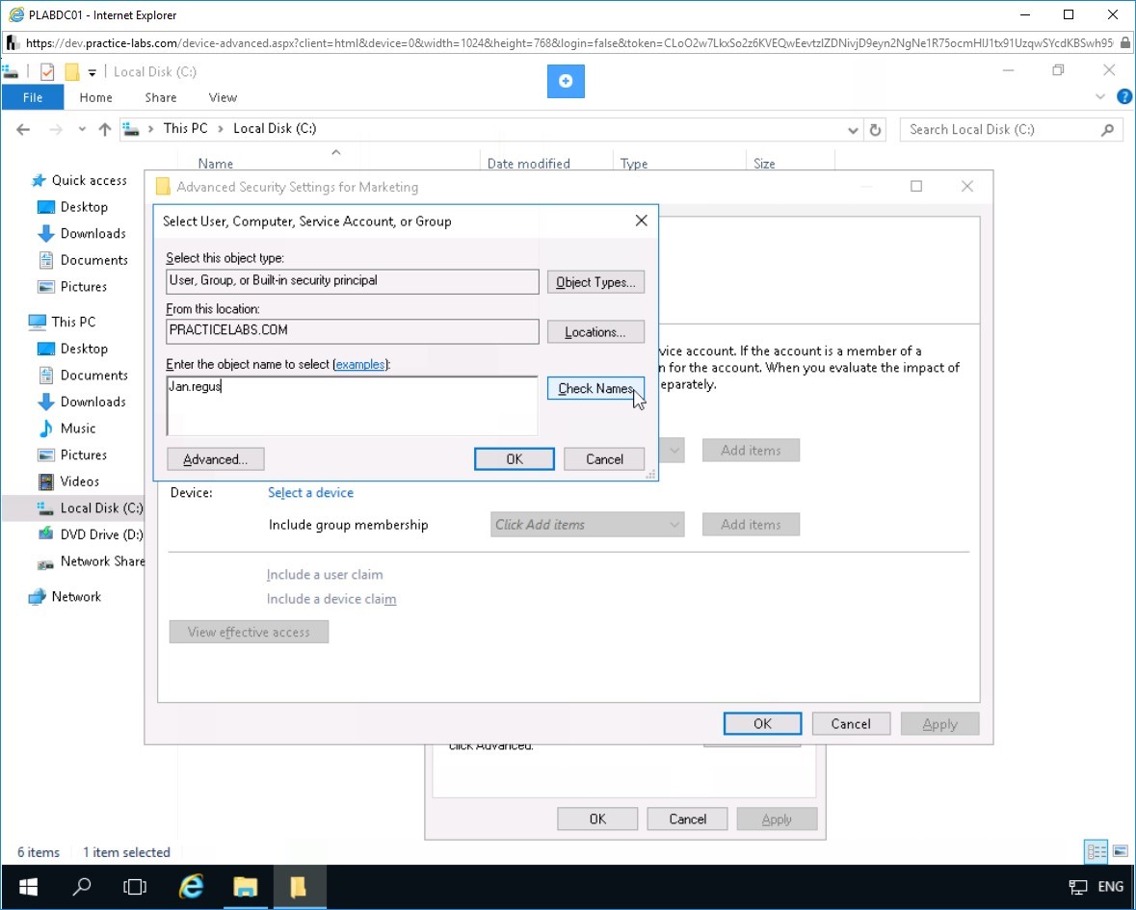Click the object name text box

(352, 405)
